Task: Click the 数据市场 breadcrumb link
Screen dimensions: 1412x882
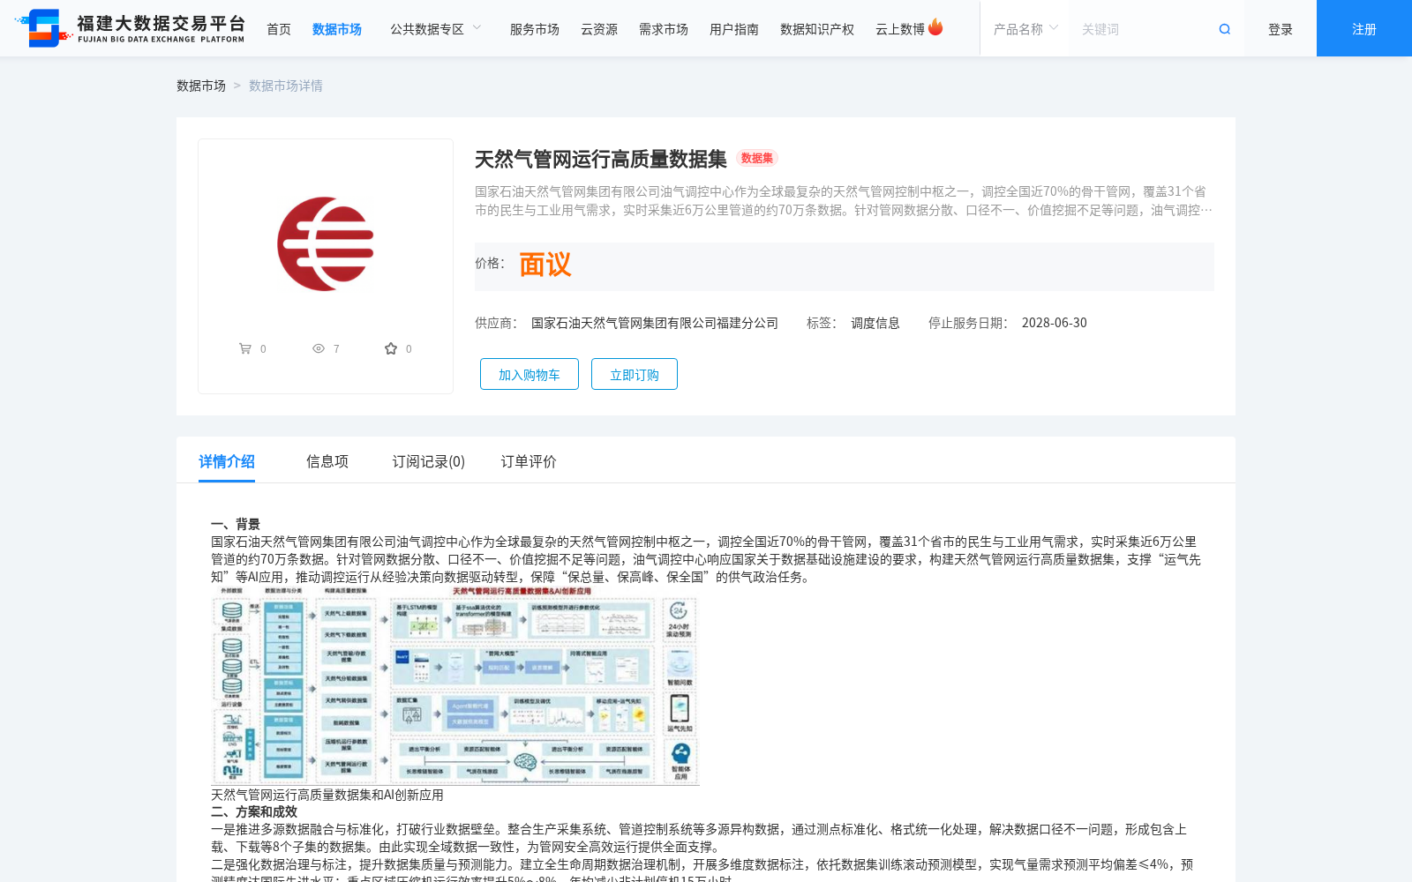Action: tap(201, 86)
